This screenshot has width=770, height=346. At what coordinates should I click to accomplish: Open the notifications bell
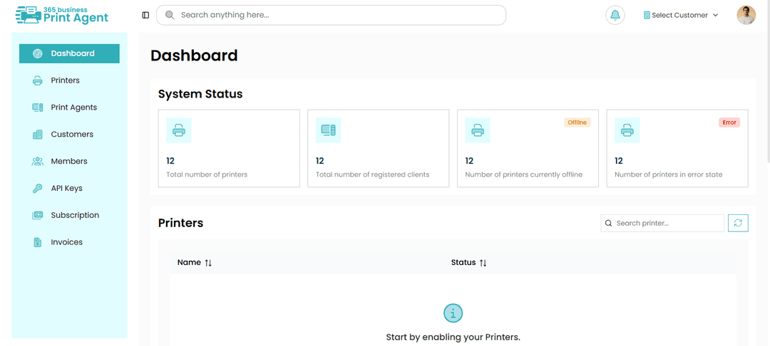pyautogui.click(x=615, y=15)
